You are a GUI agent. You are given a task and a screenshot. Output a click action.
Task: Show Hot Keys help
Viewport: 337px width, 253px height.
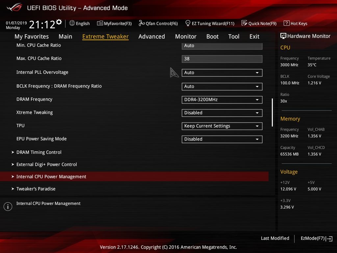coord(296,23)
